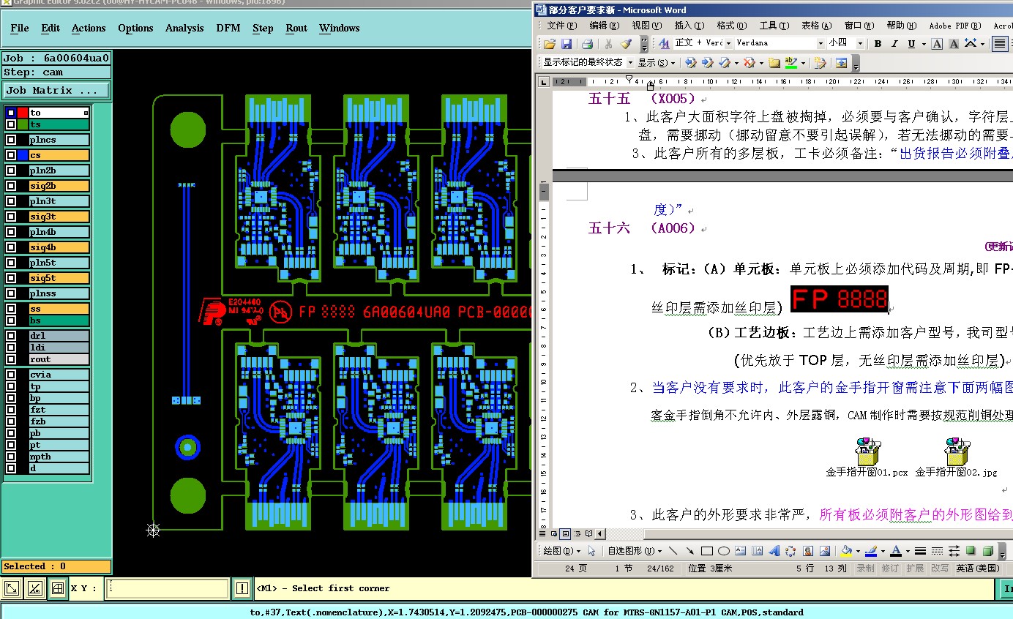Image resolution: width=1013 pixels, height=619 pixels.
Task: Toggle the checkbox for layer npth
Action: 10,457
